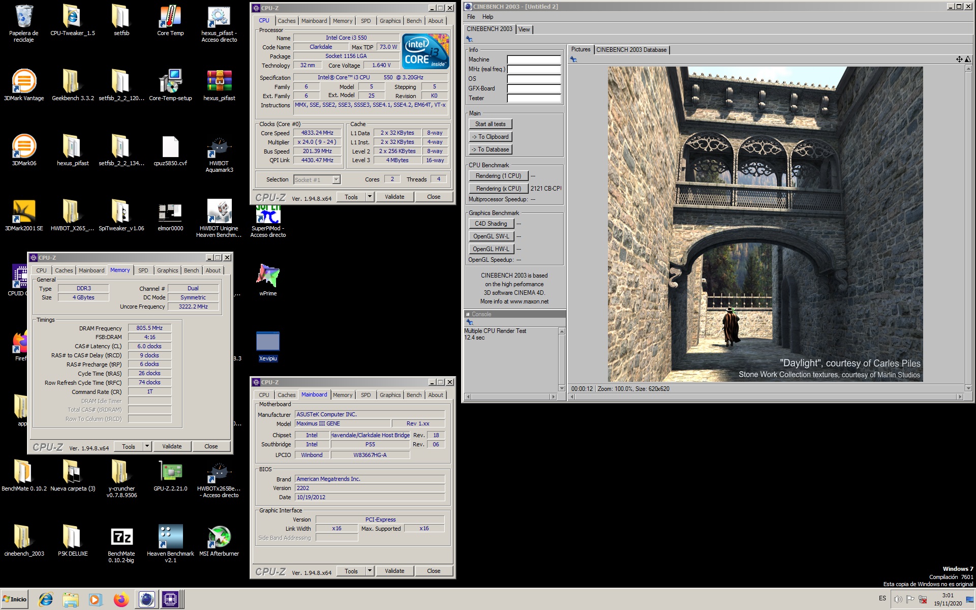Select the cpuz5850.cvf file

(170, 150)
